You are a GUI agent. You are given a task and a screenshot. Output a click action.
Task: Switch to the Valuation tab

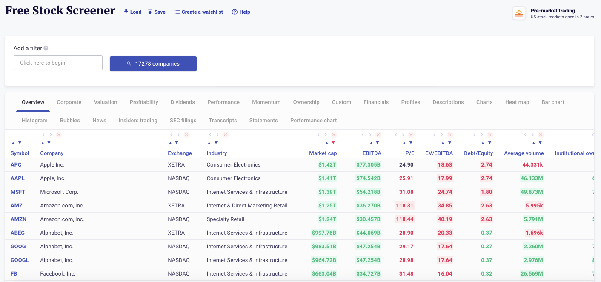pos(106,102)
